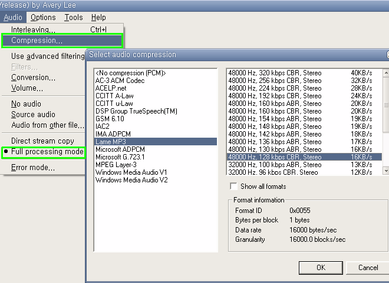
Task: Select Windows Media Audio V2 codec
Action: coord(156,180)
